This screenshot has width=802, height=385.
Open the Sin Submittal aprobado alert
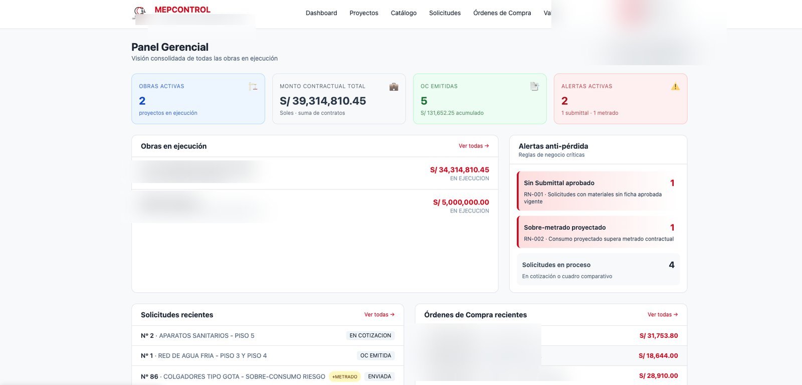click(598, 191)
